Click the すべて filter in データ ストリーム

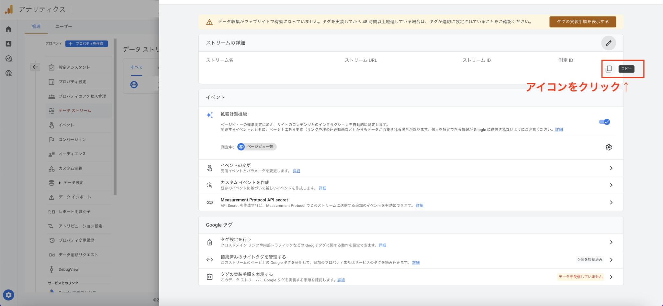pyautogui.click(x=136, y=67)
